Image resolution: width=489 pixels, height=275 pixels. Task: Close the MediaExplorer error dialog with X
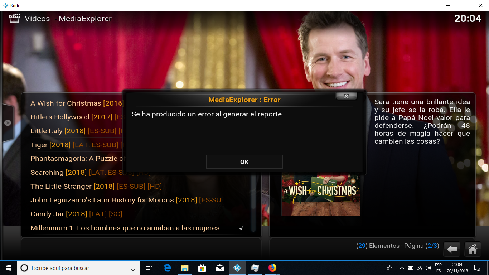tap(346, 96)
